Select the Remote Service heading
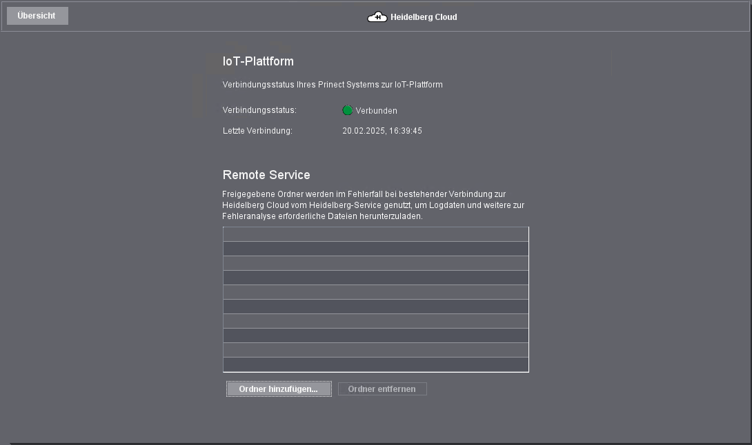Viewport: 752px width, 445px height. coord(266,175)
